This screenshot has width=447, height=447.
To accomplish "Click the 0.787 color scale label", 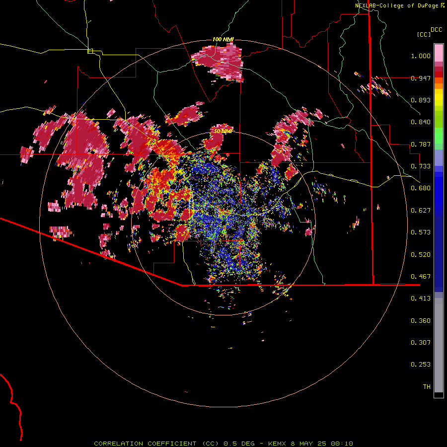I will click(x=421, y=144).
